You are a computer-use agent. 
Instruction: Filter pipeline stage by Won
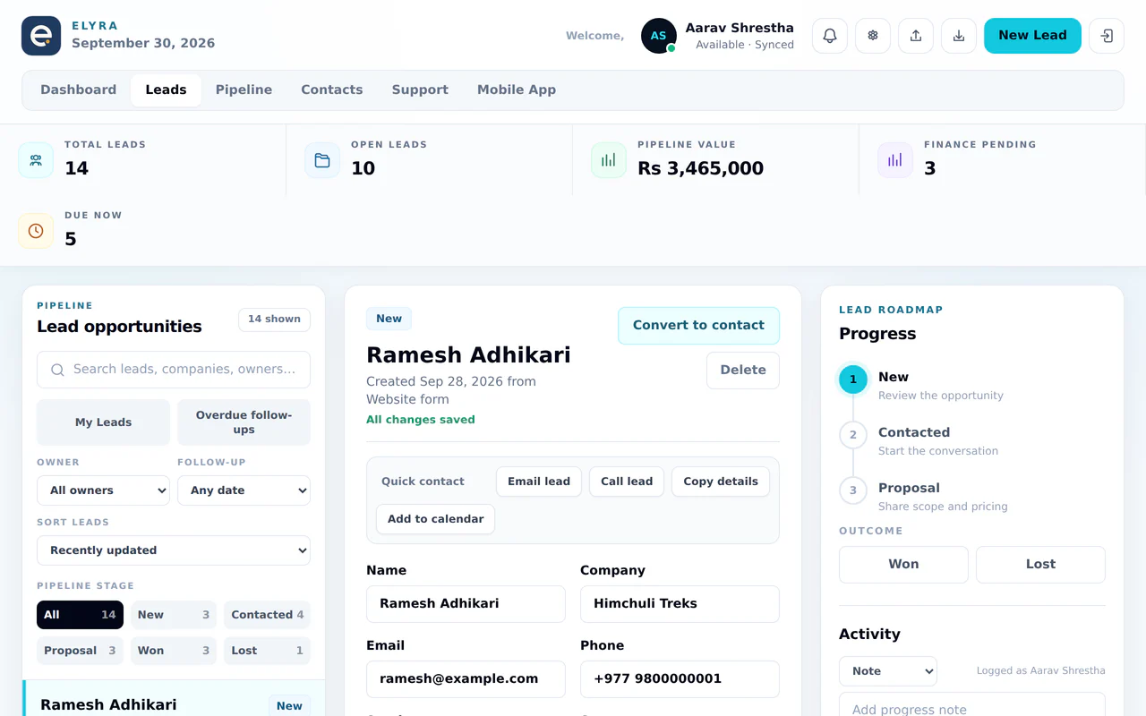tap(174, 651)
